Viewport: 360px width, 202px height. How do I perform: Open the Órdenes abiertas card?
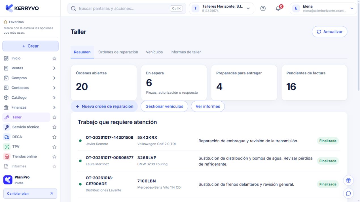tap(104, 83)
